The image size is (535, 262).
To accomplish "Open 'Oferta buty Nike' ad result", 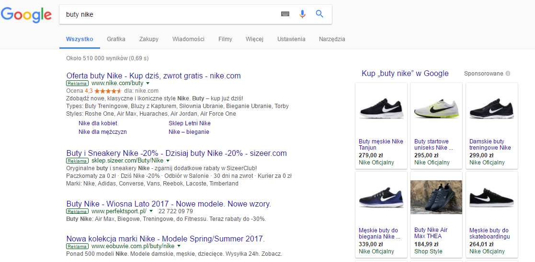I will coord(153,76).
